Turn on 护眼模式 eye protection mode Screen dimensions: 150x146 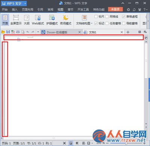click(x=52, y=20)
